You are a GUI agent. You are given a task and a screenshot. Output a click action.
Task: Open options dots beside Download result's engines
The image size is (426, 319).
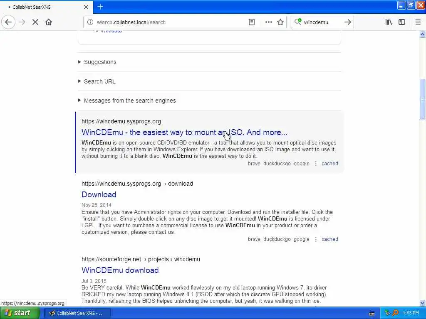tap(316, 239)
